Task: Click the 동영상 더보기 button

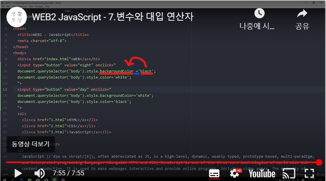Action: (30, 144)
